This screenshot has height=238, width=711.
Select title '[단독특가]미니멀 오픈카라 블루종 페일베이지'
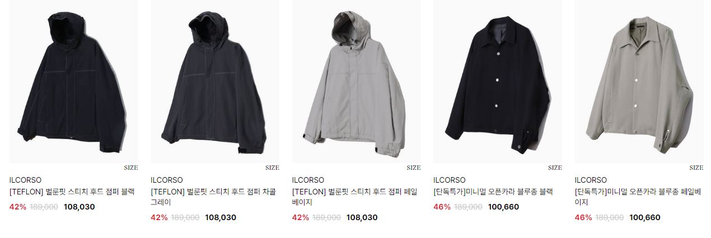(639, 197)
